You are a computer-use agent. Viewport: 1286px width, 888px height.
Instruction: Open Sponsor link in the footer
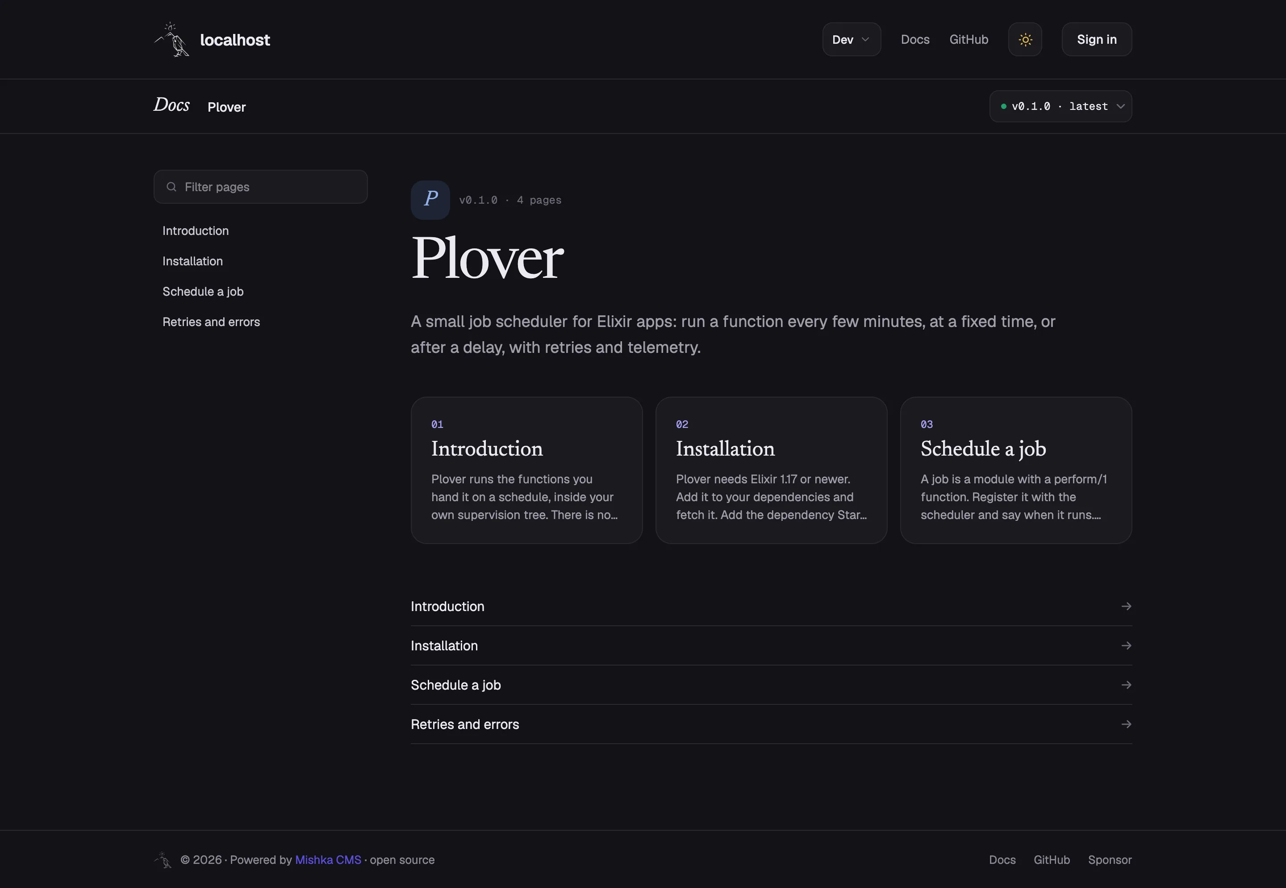click(1110, 860)
